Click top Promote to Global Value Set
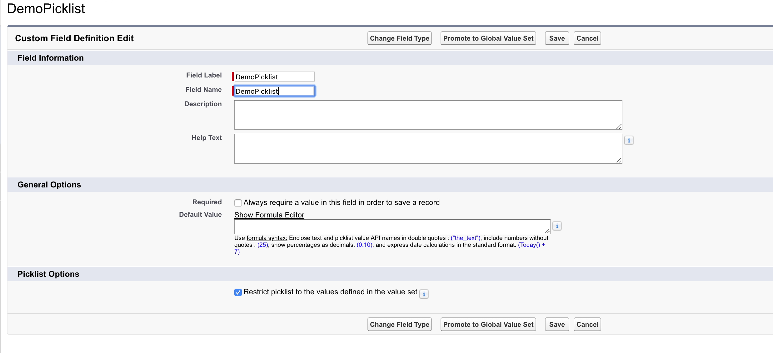 (488, 38)
